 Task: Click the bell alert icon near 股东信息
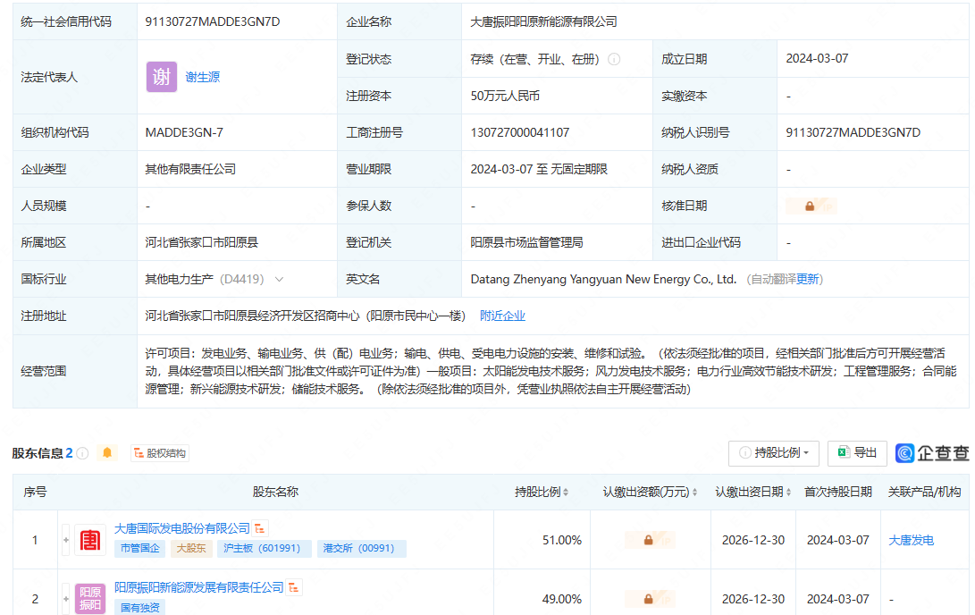tap(108, 453)
